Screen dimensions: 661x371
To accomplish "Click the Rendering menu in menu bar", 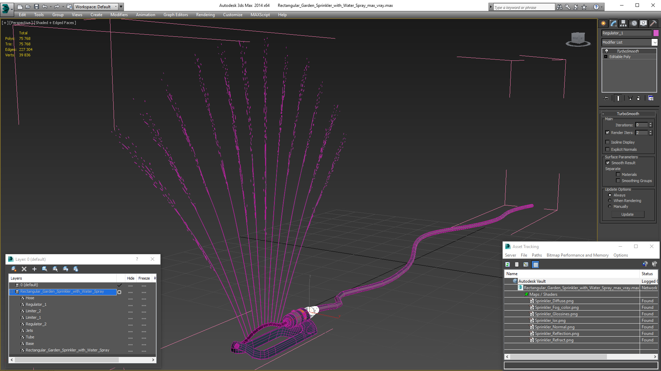I will (x=205, y=14).
